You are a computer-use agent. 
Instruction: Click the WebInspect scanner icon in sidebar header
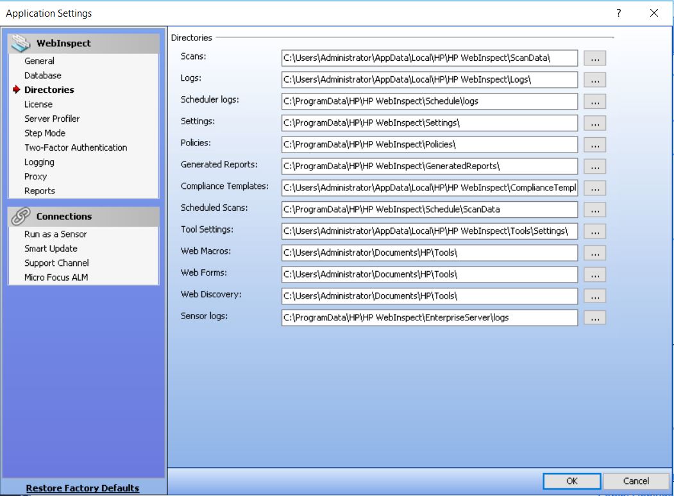(x=22, y=43)
